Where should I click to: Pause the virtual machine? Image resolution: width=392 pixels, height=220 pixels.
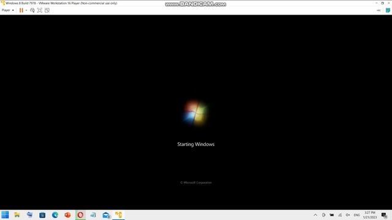(21, 10)
